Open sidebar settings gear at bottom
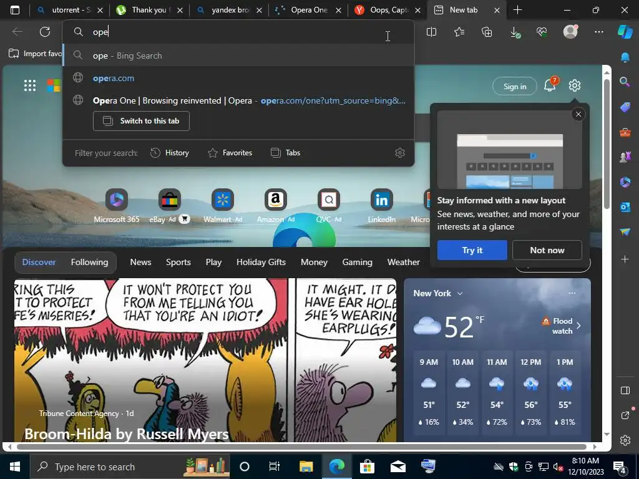This screenshot has width=639, height=479. pyautogui.click(x=625, y=441)
